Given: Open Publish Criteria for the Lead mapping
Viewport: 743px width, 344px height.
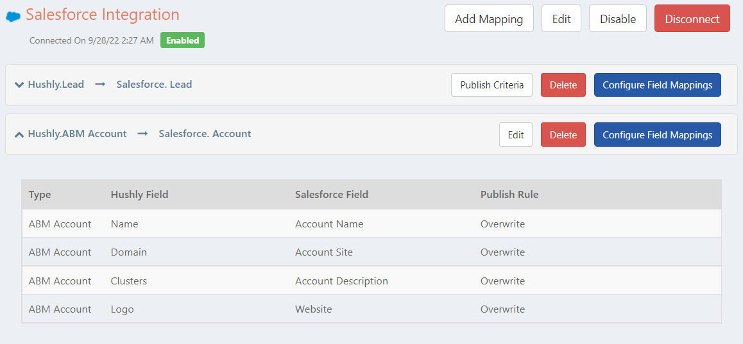Looking at the screenshot, I should (x=492, y=85).
